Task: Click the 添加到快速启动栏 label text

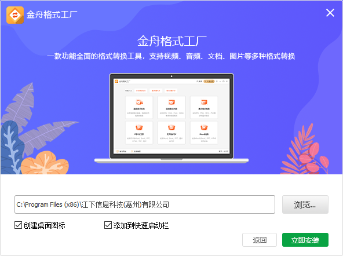Action: (x=141, y=225)
